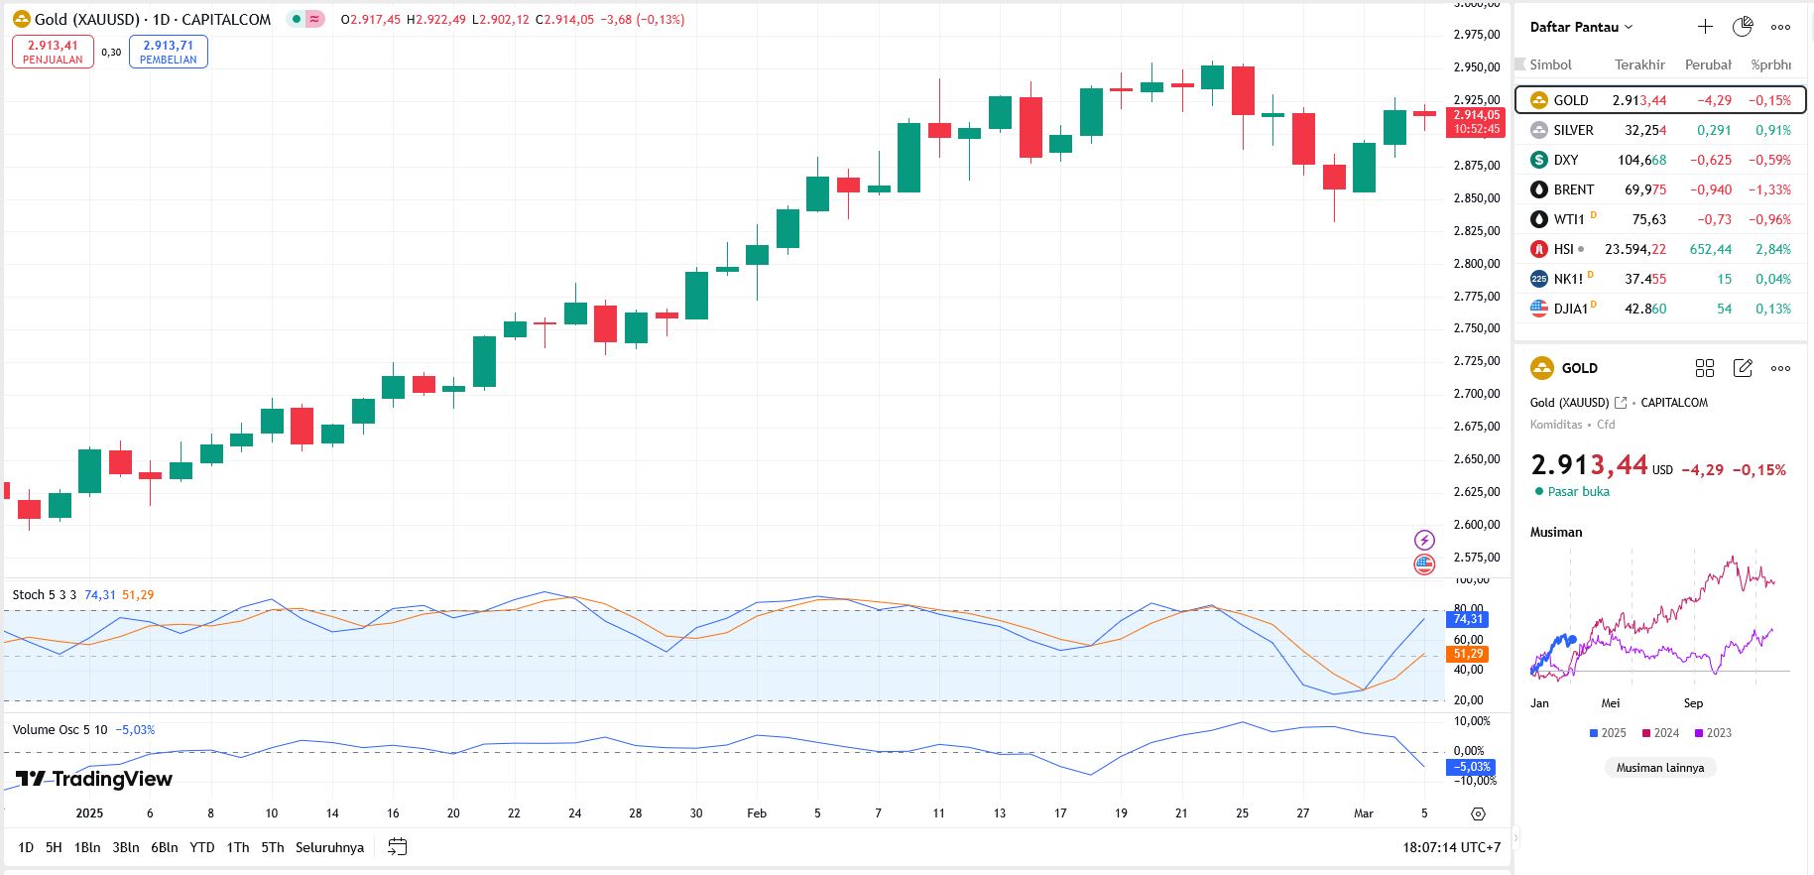
Task: Switch chart range to 3Bln
Action: click(125, 847)
